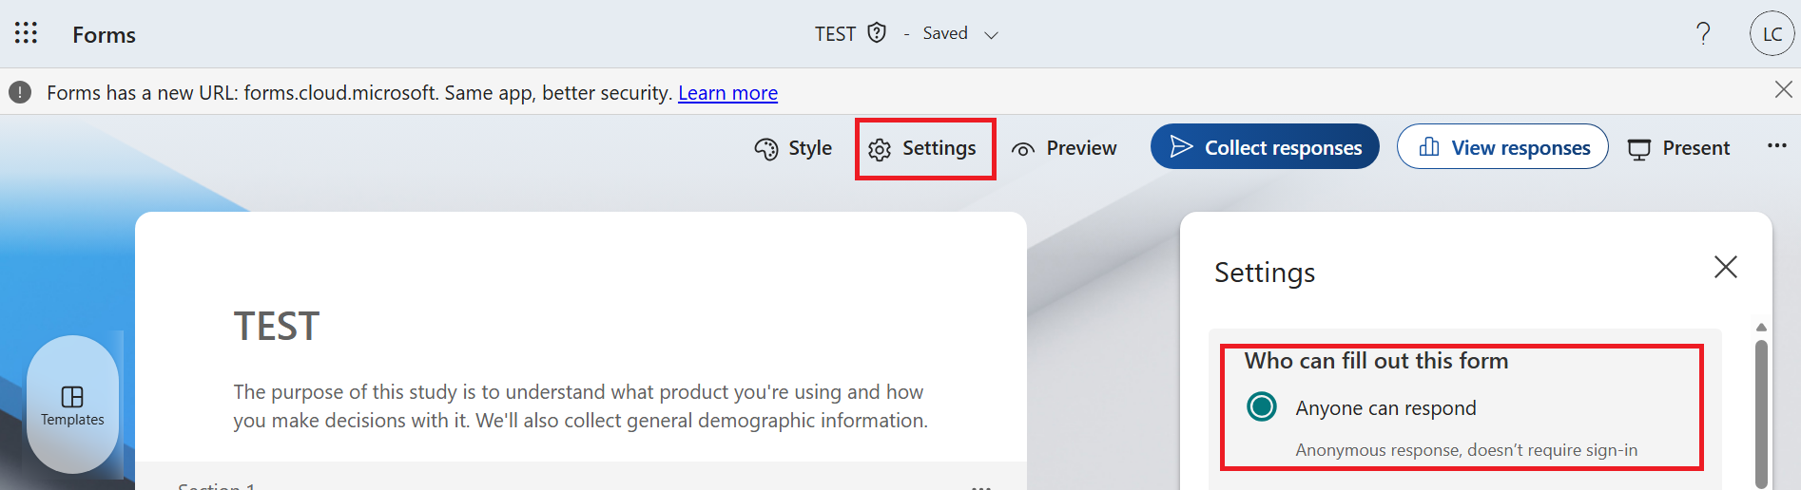1801x490 pixels.
Task: Click the Anonymous response description text
Action: click(x=1466, y=450)
